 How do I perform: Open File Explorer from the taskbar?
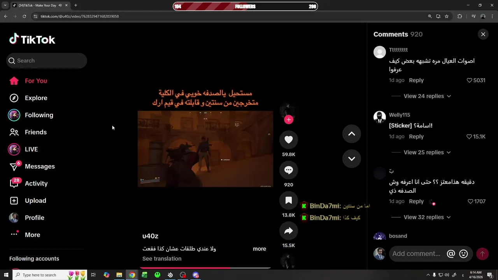click(119, 275)
